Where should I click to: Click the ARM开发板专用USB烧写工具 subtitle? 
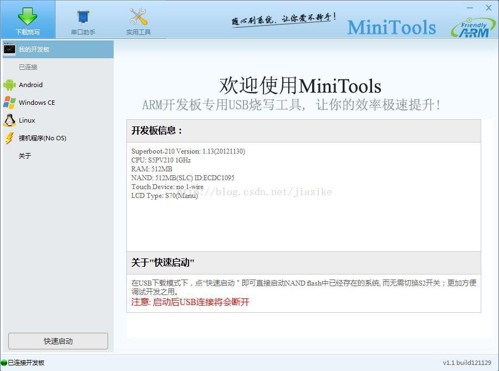tap(291, 104)
